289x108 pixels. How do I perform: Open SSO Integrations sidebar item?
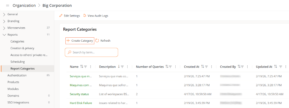(x=18, y=102)
